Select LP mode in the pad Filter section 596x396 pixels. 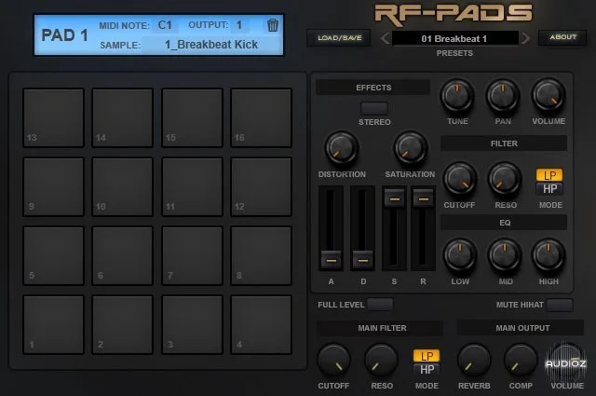549,175
